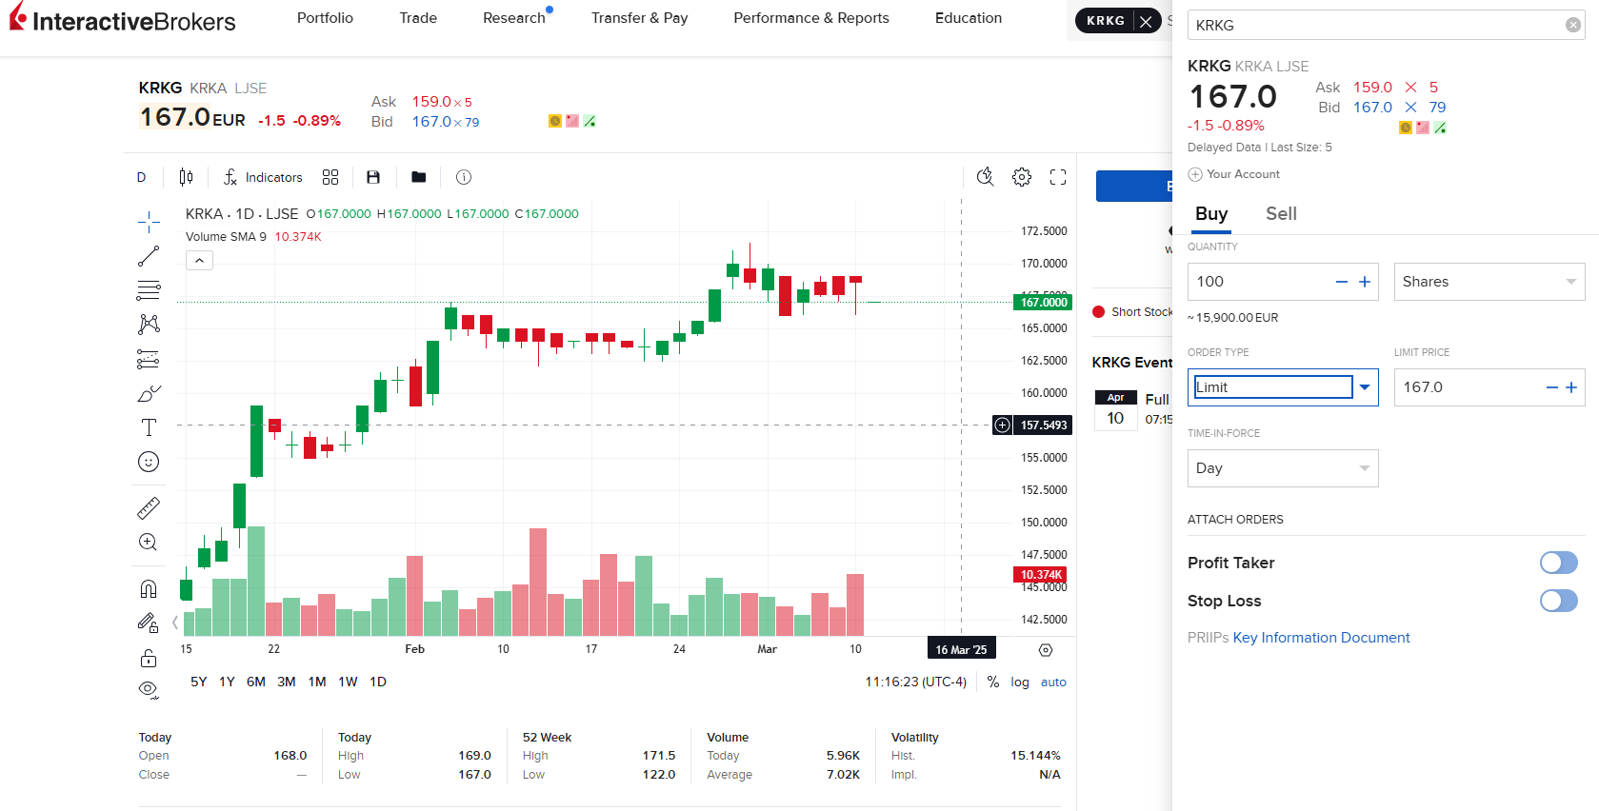Select the crosshair cursor tool
This screenshot has height=811, width=1599.
click(149, 223)
